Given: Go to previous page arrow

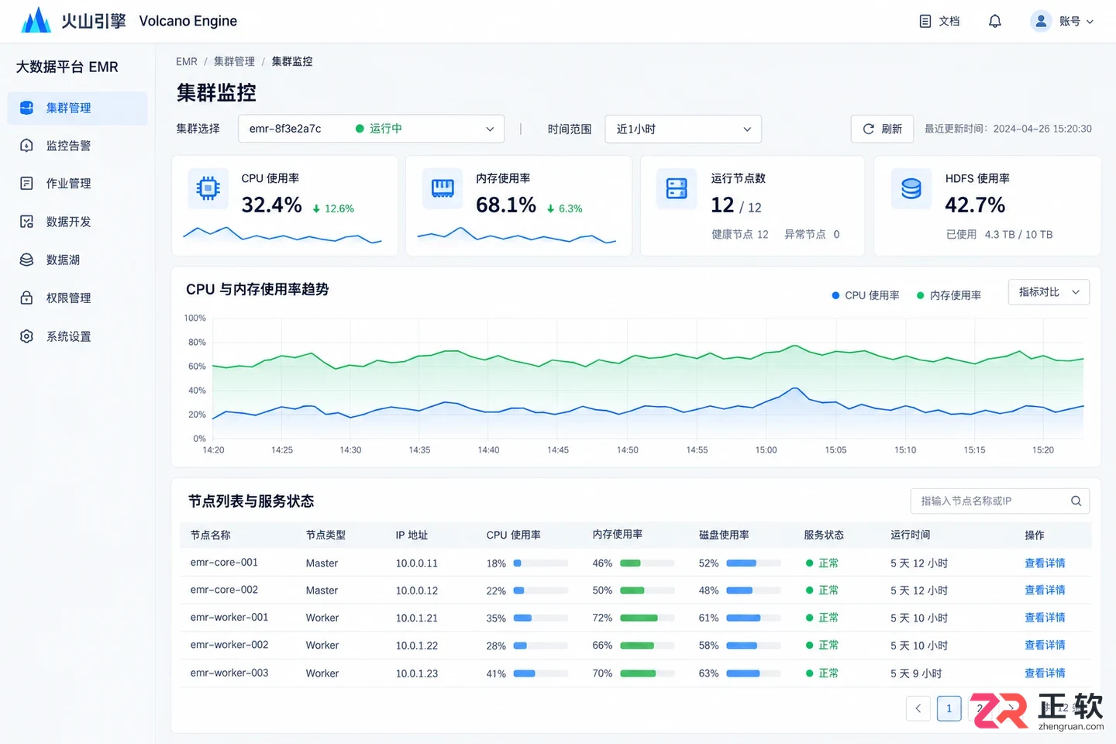Looking at the screenshot, I should point(918,708).
